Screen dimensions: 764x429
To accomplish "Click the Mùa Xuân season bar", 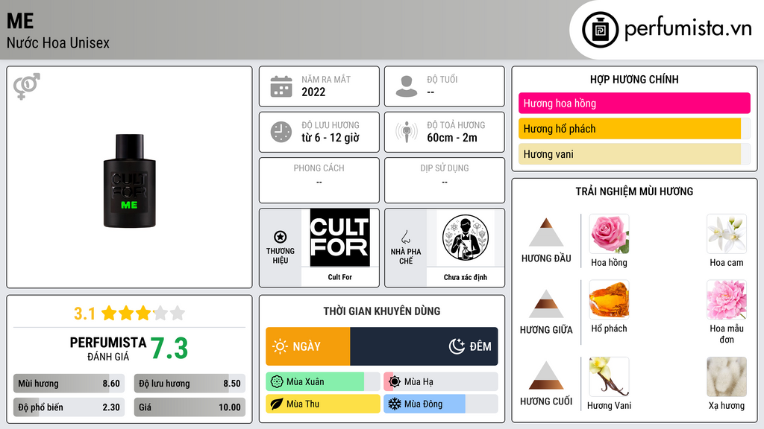I will point(323,382).
